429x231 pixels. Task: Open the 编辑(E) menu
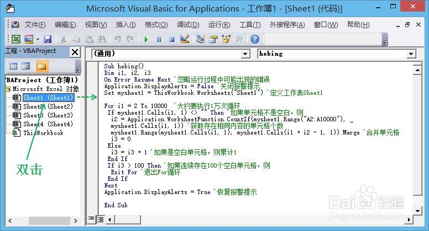tap(65, 25)
